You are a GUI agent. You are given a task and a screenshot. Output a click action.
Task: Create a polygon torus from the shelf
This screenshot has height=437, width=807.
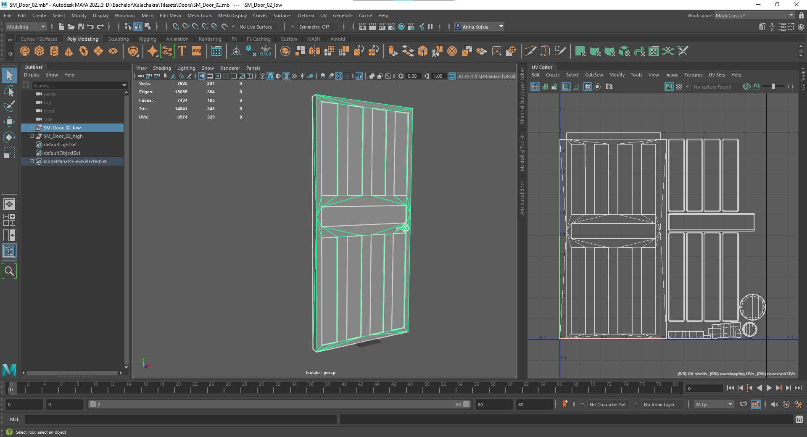(84, 51)
